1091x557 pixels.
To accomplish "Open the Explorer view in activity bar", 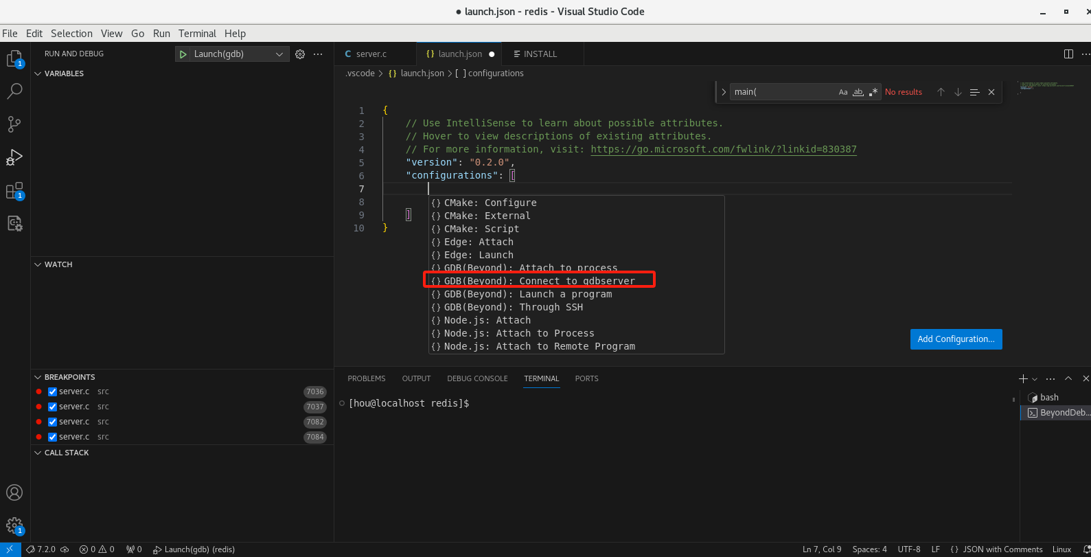I will (14, 59).
